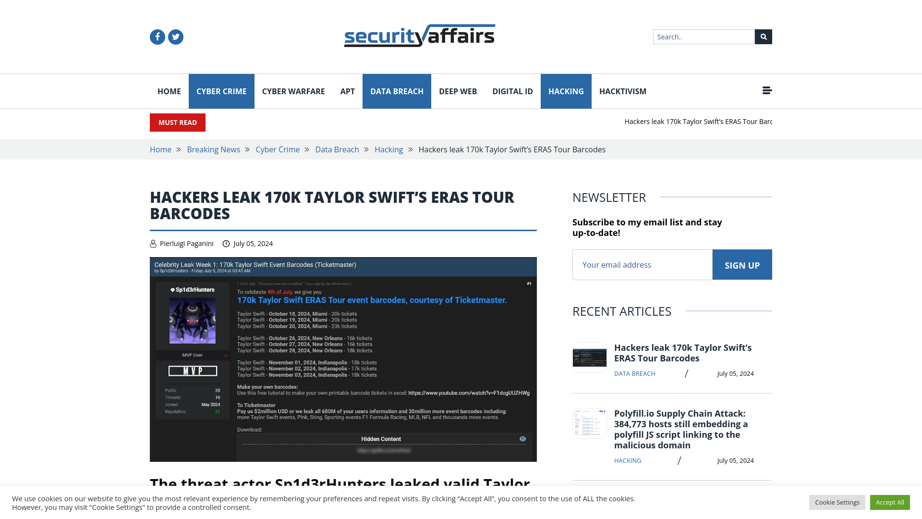Click the Facebook social media icon
The width and height of the screenshot is (922, 519).
point(158,37)
